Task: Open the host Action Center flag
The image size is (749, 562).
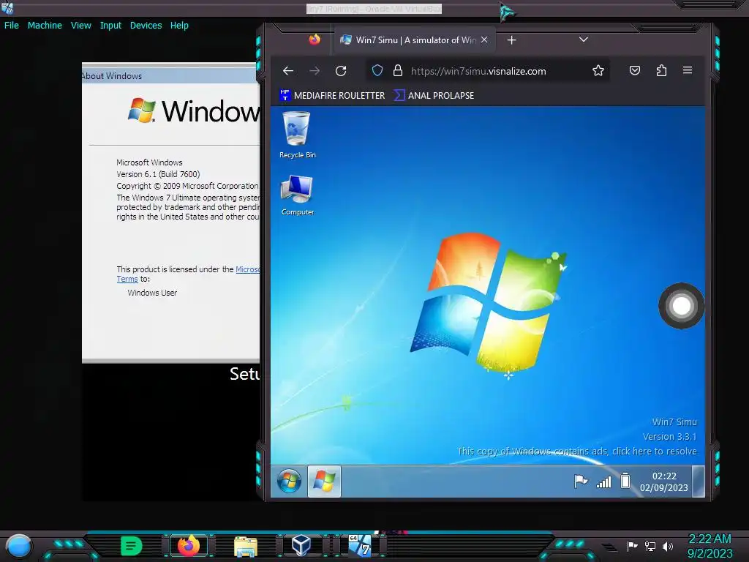Action: (632, 546)
